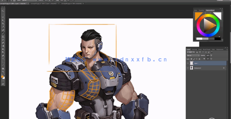Image resolution: width=231 pixels, height=119 pixels.
Task: Select the Layer 1 thumbnail
Action: [x=191, y=63]
